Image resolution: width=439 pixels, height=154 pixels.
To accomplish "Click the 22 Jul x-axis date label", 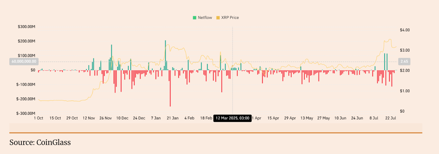I will pyautogui.click(x=390, y=118).
